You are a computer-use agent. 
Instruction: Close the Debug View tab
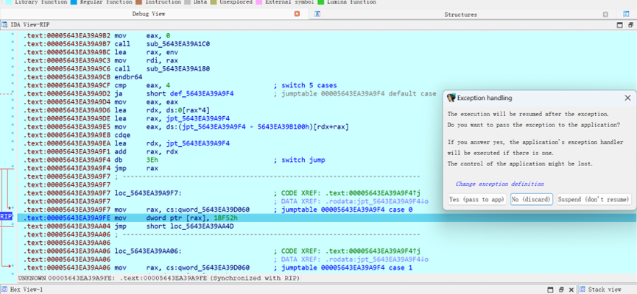[297, 14]
